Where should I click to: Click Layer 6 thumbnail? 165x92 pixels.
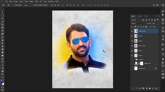click(136, 36)
